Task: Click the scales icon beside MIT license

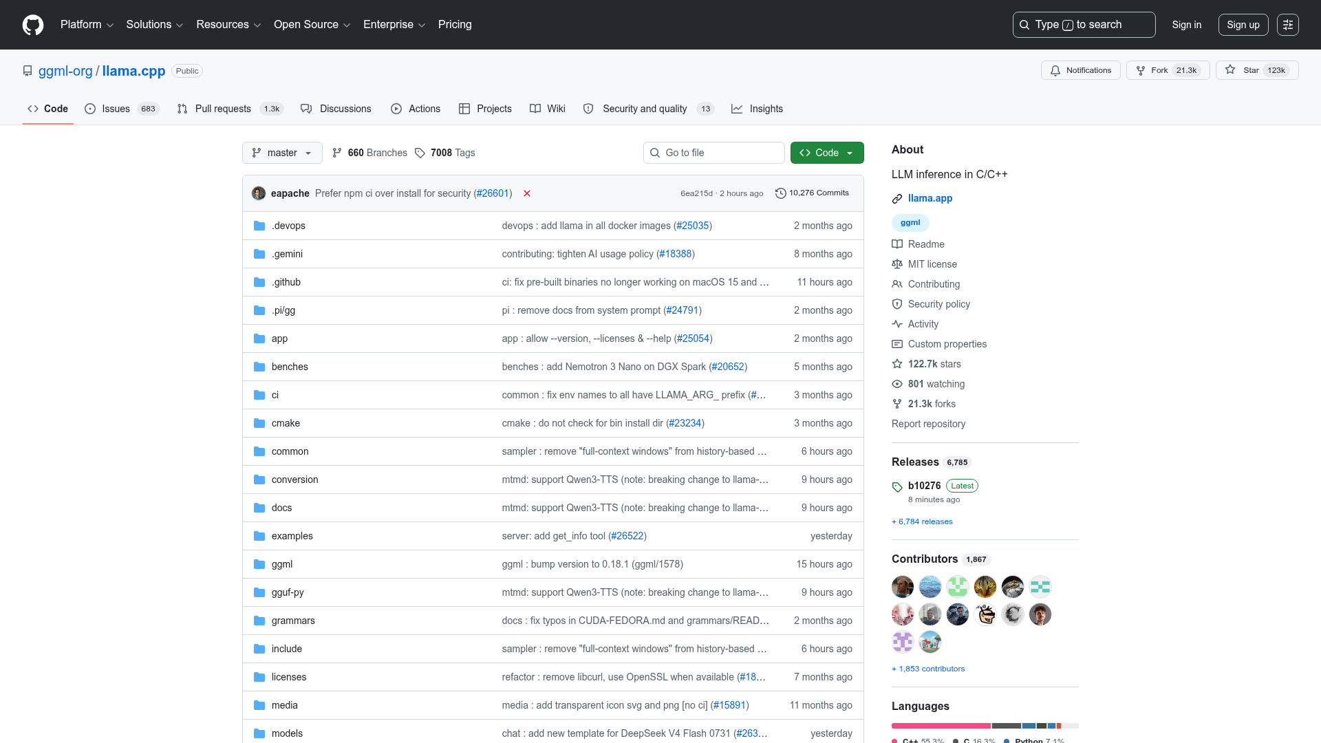Action: [897, 264]
